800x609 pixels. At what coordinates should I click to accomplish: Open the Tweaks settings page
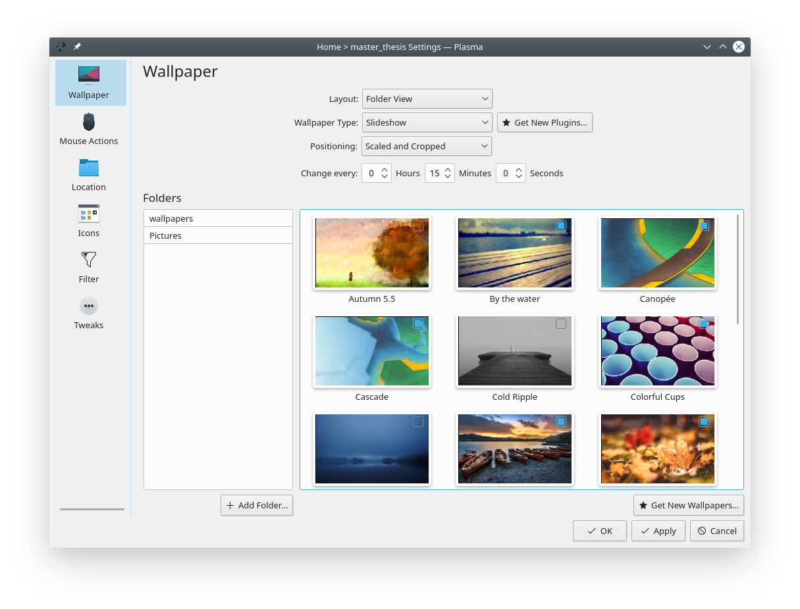pyautogui.click(x=88, y=312)
